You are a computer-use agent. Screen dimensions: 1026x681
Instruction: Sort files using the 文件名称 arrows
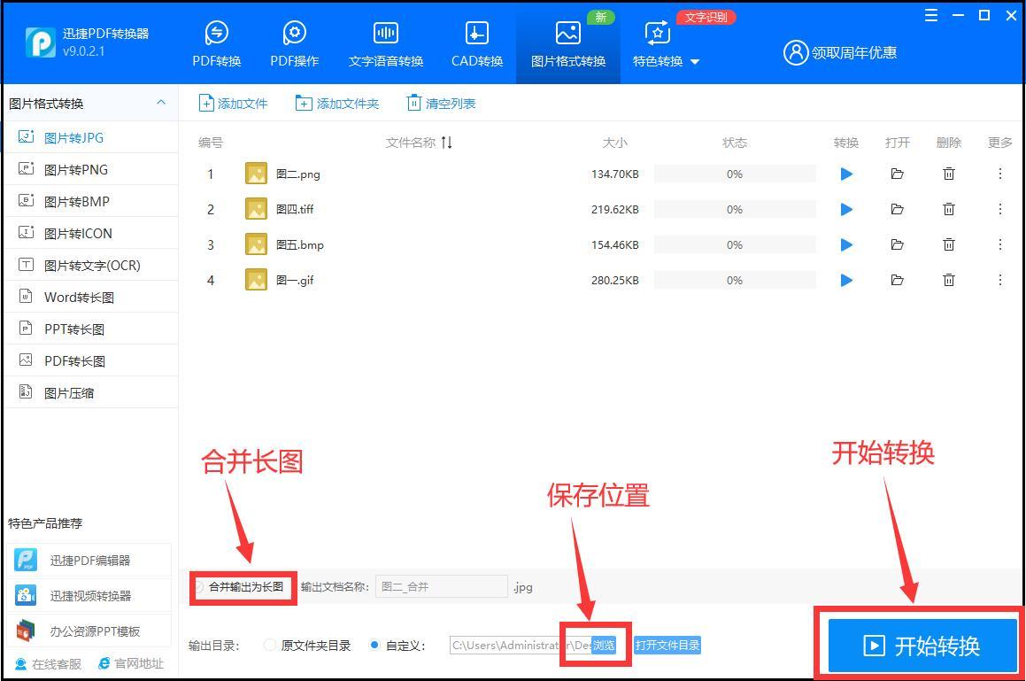click(x=447, y=143)
